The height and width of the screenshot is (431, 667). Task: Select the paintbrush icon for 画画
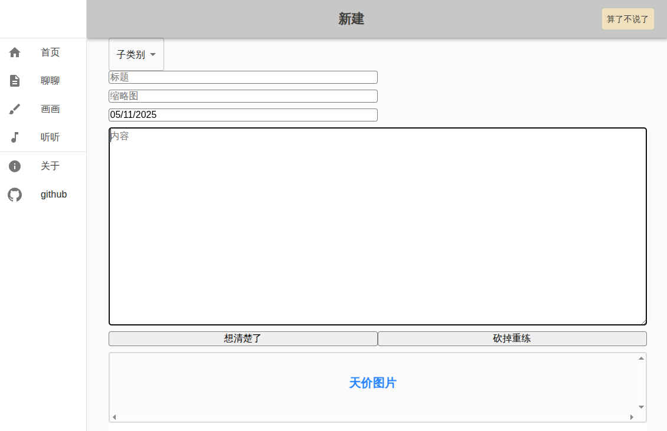point(14,109)
